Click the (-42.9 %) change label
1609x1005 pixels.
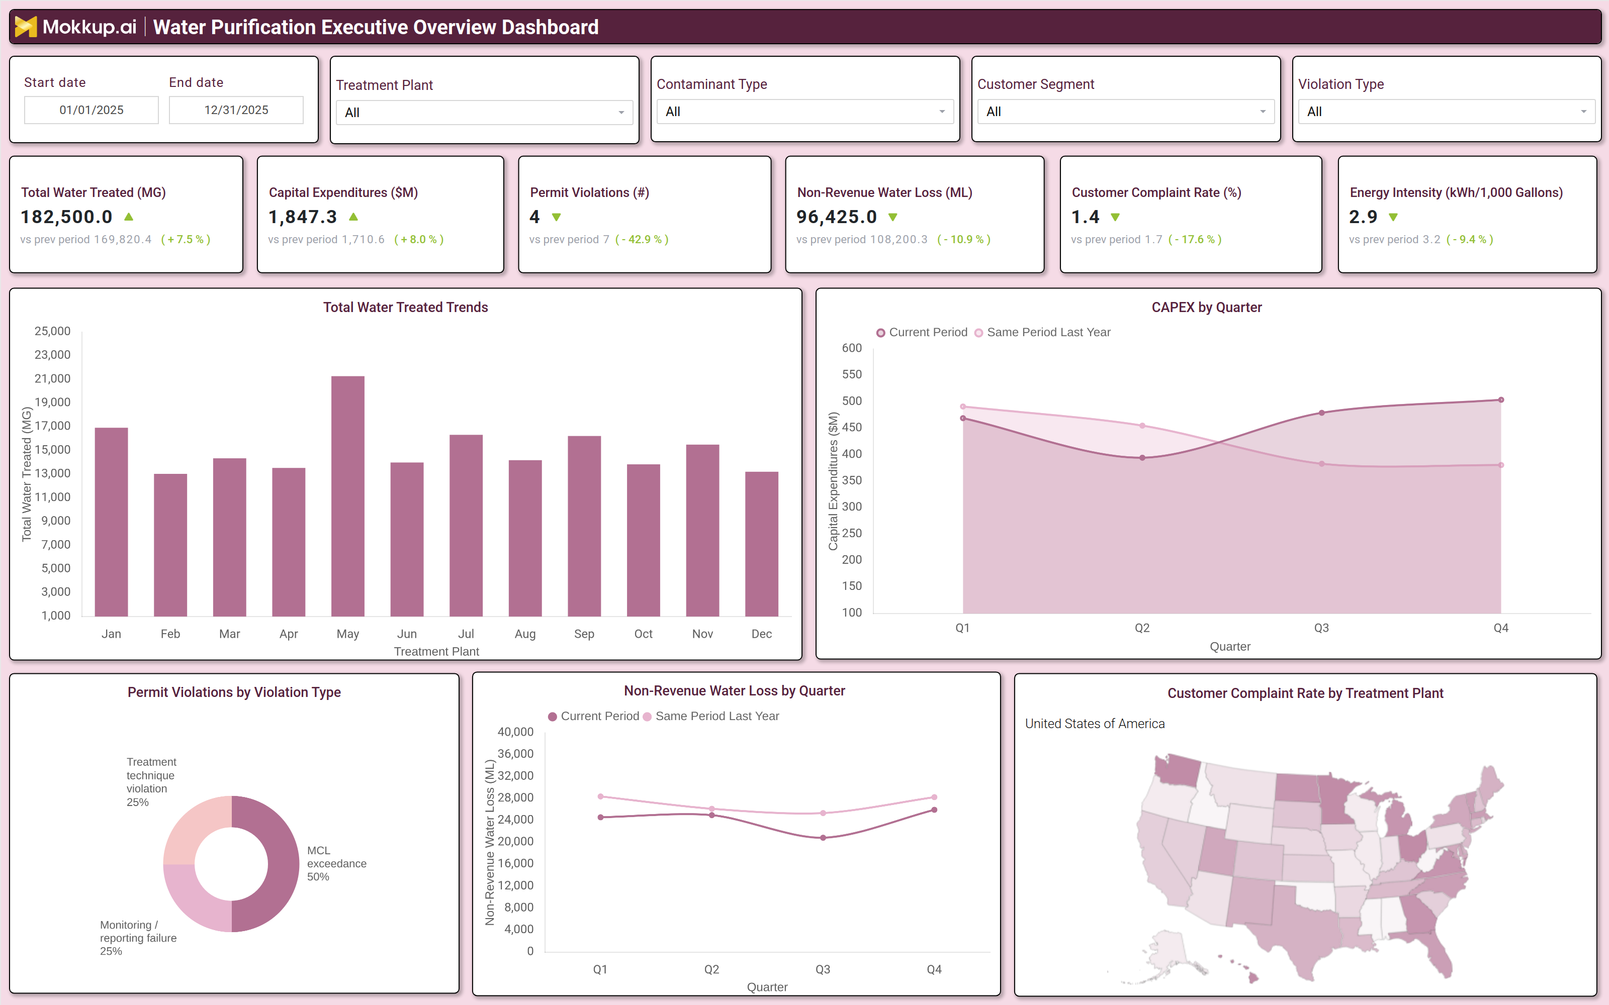tap(642, 239)
